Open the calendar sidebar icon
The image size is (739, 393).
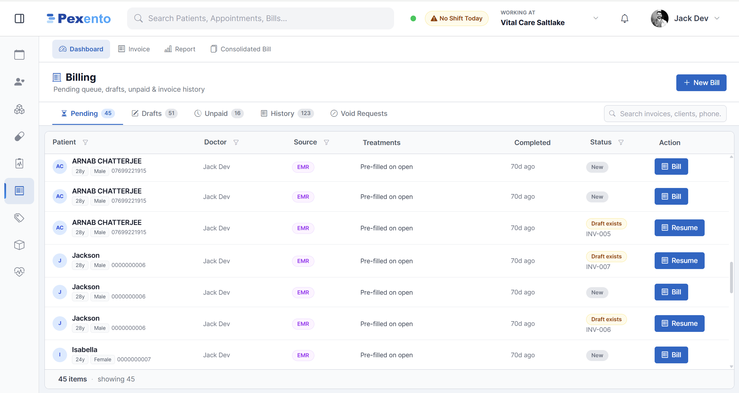[19, 54]
